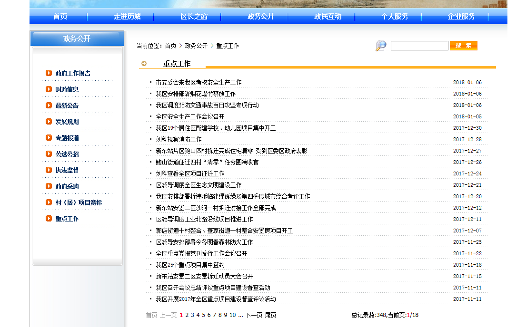526x327 pixels.
Task: Click orange arrow icon beside 政府采购
Action: pos(49,186)
